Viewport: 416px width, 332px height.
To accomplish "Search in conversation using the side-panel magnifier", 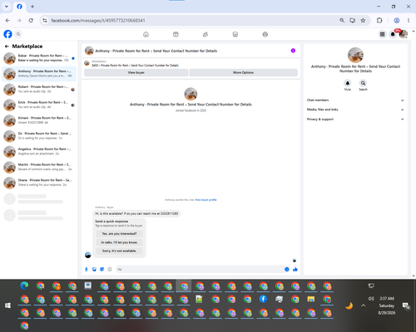I will (x=363, y=83).
